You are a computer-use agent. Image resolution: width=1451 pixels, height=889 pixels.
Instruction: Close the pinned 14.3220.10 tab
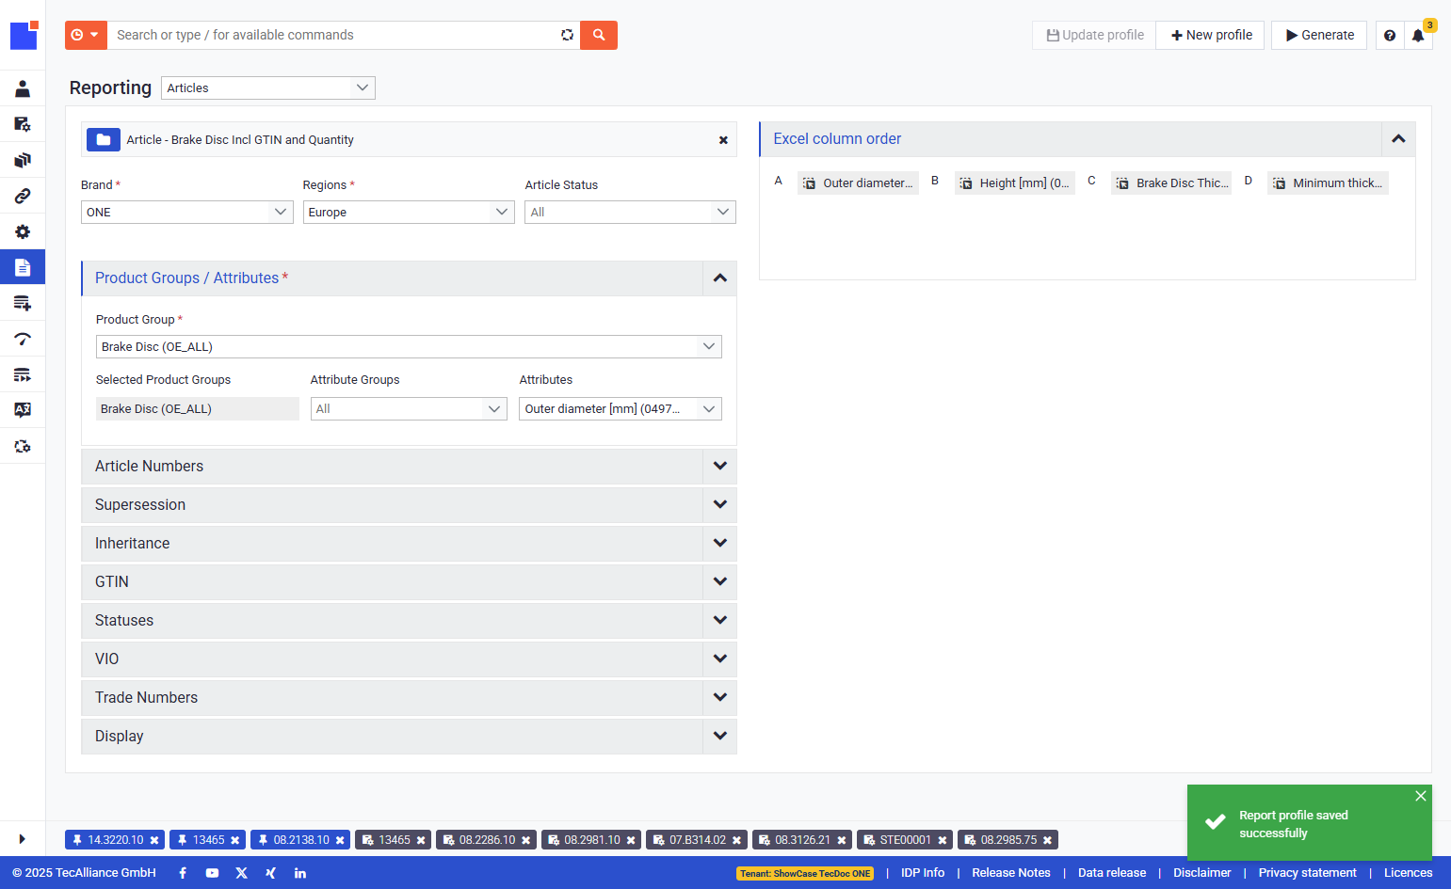click(x=154, y=840)
